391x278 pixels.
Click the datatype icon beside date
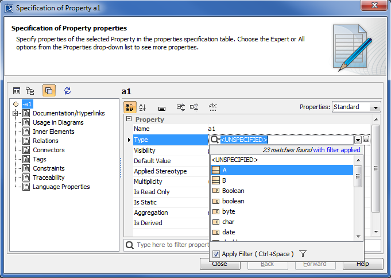tap(216, 232)
